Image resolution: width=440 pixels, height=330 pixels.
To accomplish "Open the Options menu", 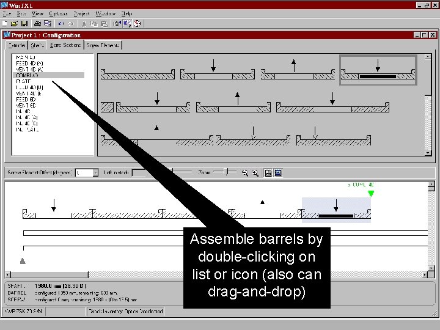I will tap(58, 13).
